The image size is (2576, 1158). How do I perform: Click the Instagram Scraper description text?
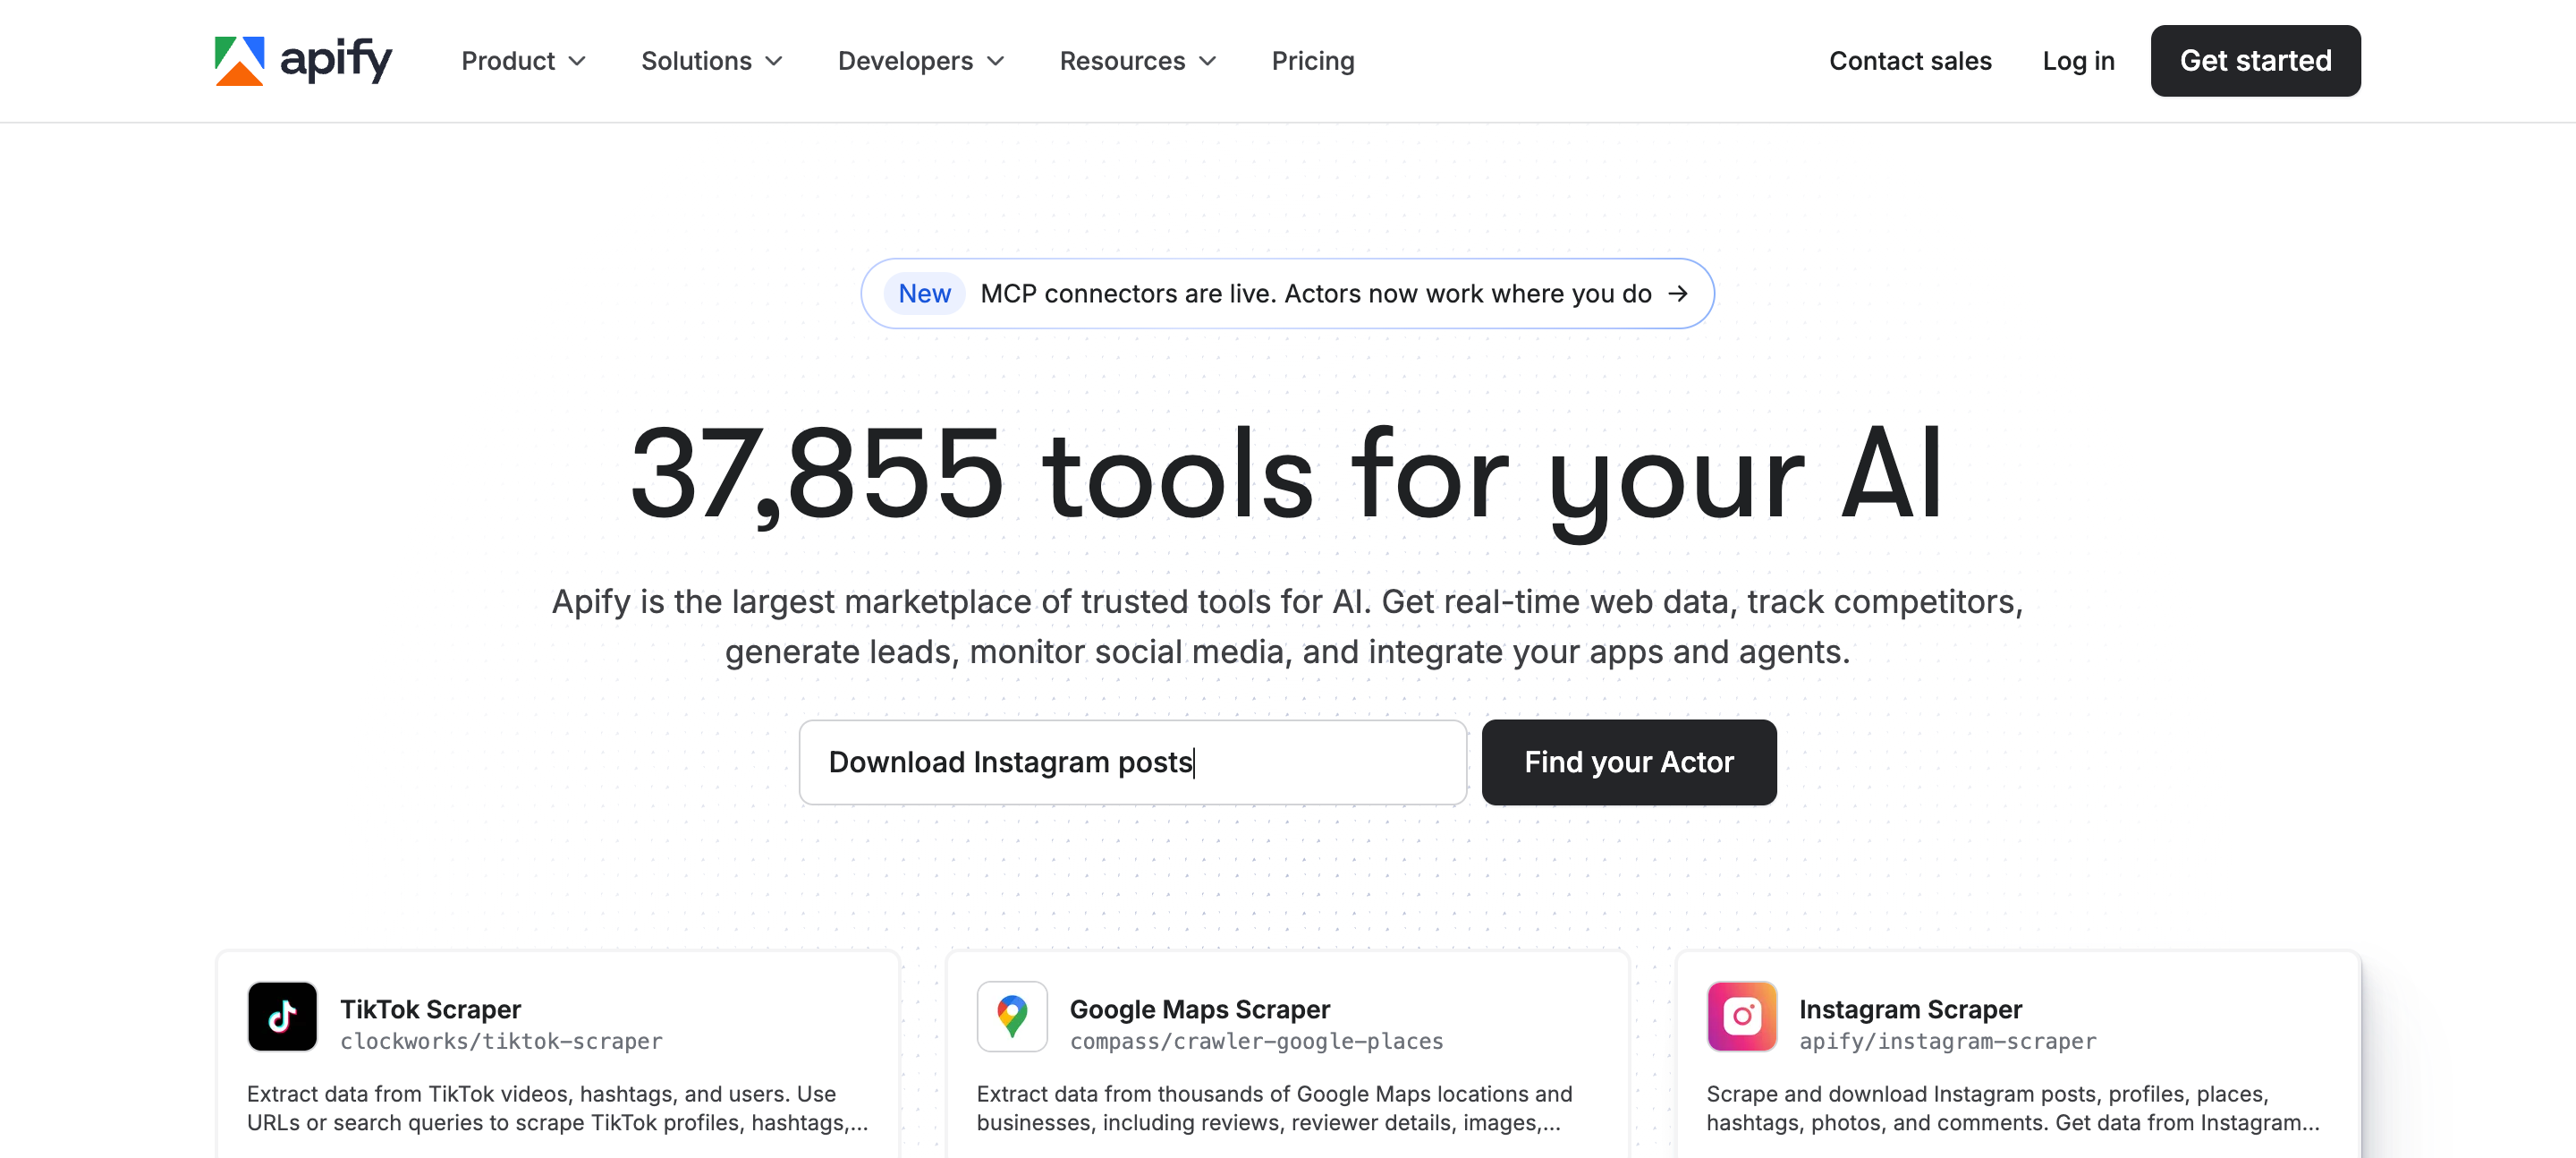click(x=2012, y=1108)
